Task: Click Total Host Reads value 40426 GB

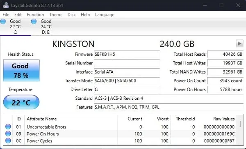Action: pyautogui.click(x=225, y=54)
